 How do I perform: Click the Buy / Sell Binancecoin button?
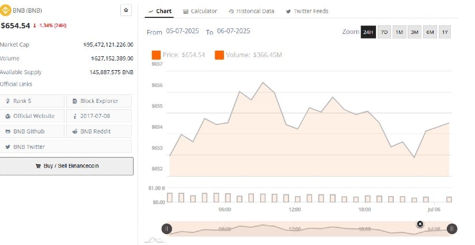66,166
